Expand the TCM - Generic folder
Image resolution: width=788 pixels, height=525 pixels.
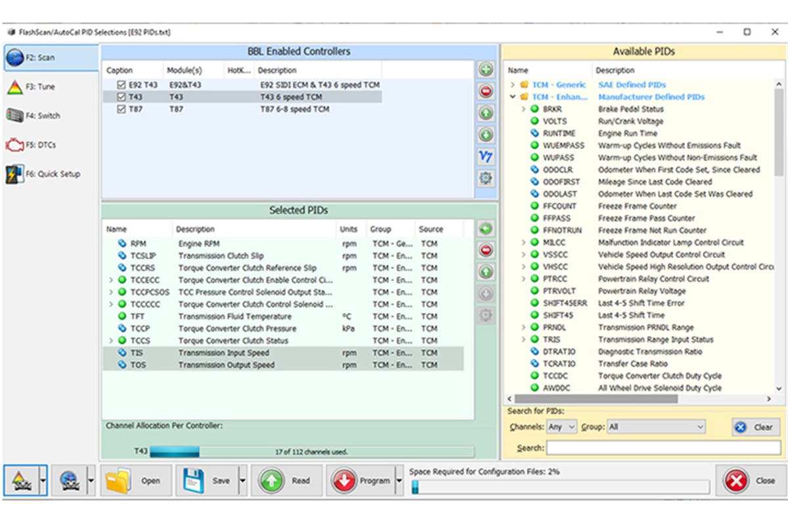pyautogui.click(x=513, y=85)
